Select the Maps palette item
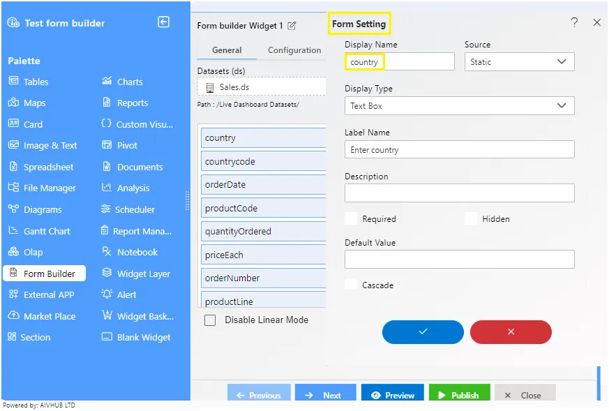The height and width of the screenshot is (411, 609). tap(27, 103)
